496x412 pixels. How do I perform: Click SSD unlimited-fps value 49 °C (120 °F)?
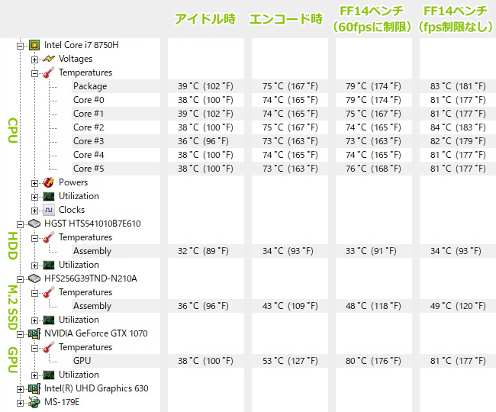(x=458, y=306)
